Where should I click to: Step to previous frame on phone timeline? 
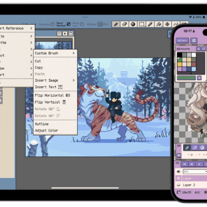(x=192, y=164)
